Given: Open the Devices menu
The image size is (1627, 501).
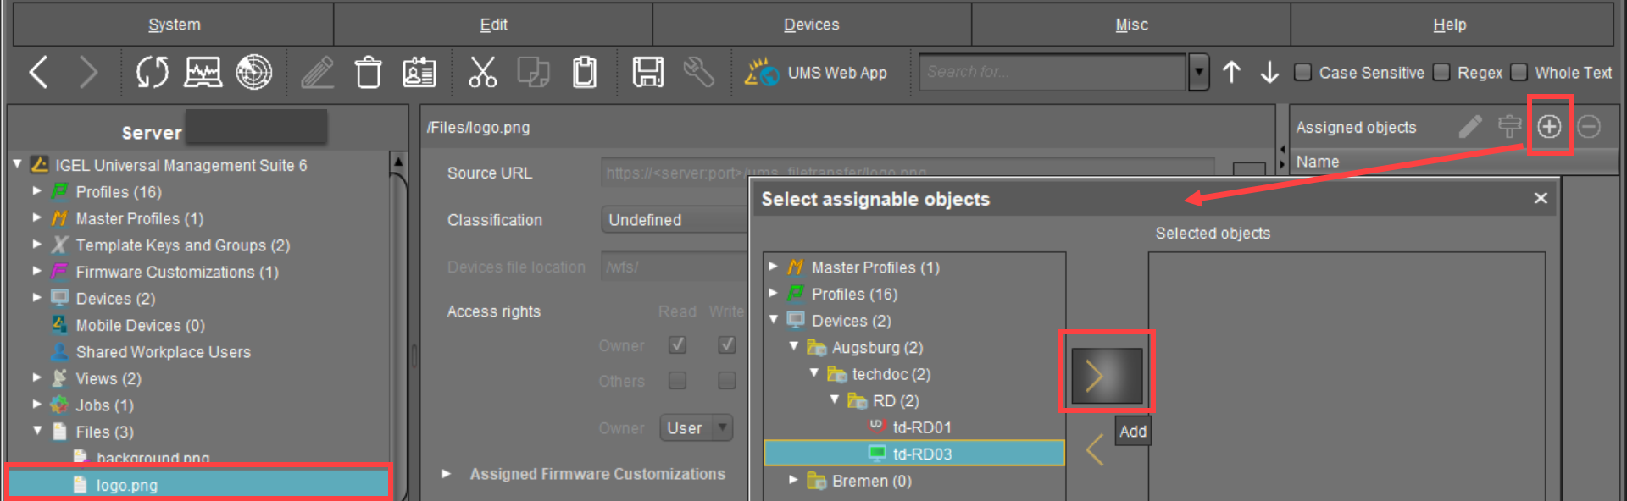Looking at the screenshot, I should coord(811,25).
